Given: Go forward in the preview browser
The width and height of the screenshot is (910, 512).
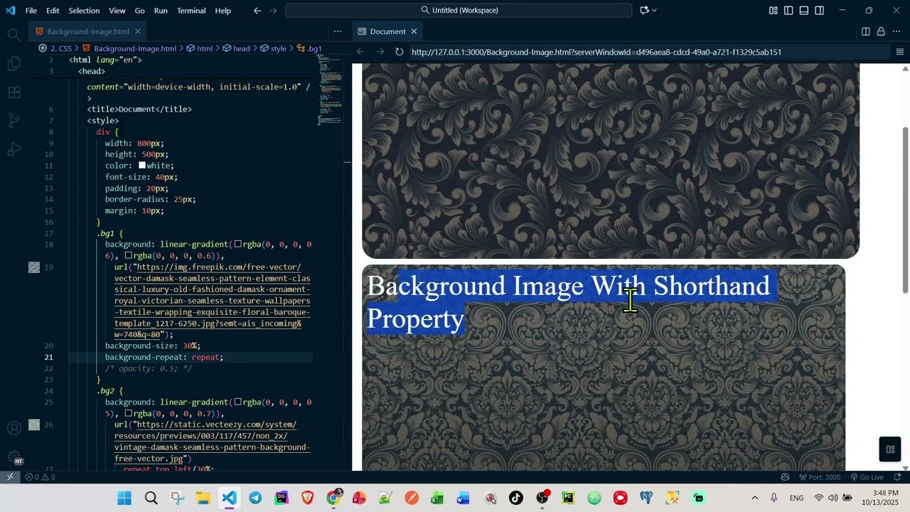Looking at the screenshot, I should (380, 52).
